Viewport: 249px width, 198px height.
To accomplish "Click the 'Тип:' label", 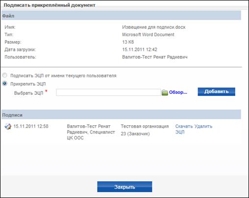I will 9,35.
